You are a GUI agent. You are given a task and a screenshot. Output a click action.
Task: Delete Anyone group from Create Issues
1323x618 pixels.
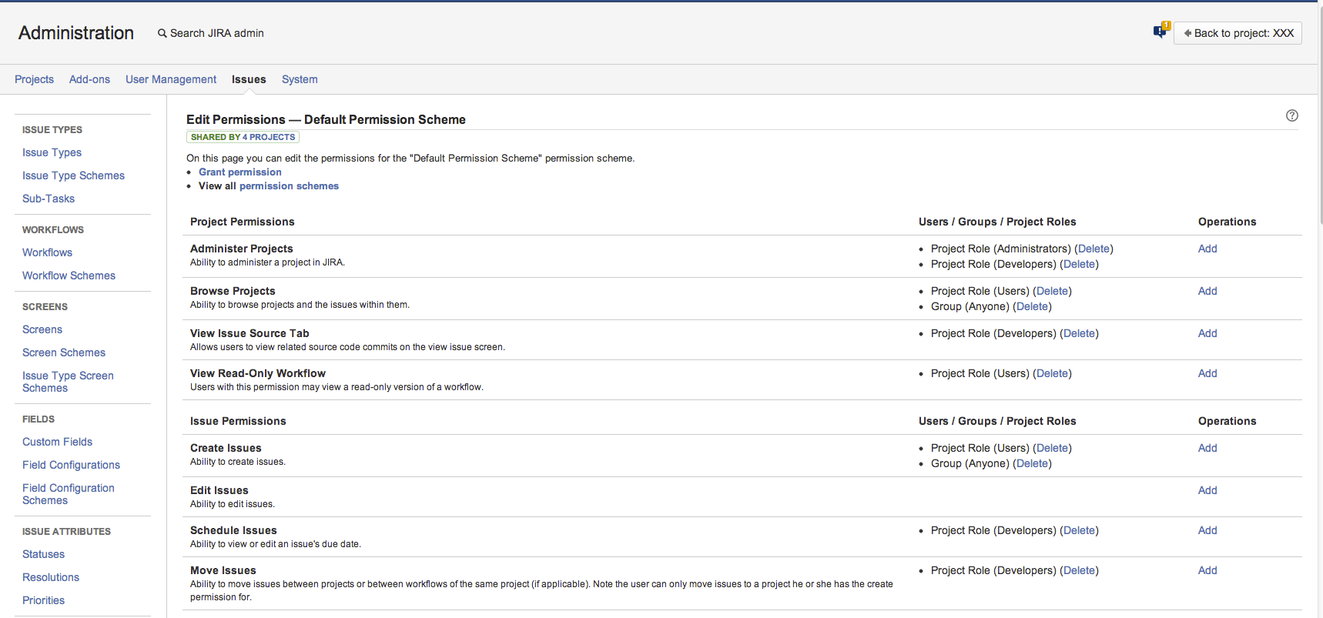[x=1032, y=463]
